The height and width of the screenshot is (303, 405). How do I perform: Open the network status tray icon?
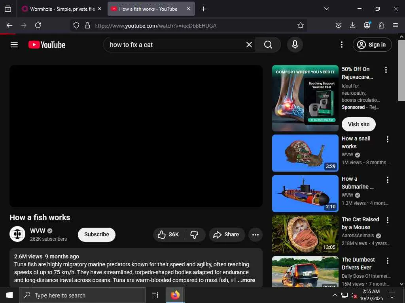coord(344,295)
